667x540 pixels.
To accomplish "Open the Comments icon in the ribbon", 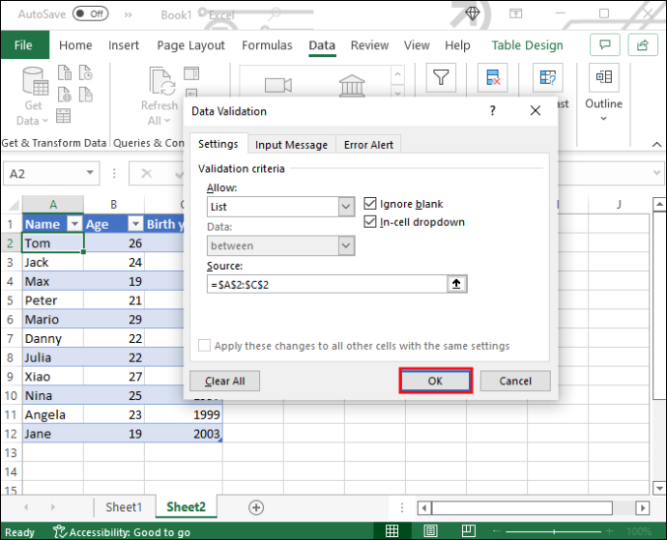I will click(x=604, y=44).
